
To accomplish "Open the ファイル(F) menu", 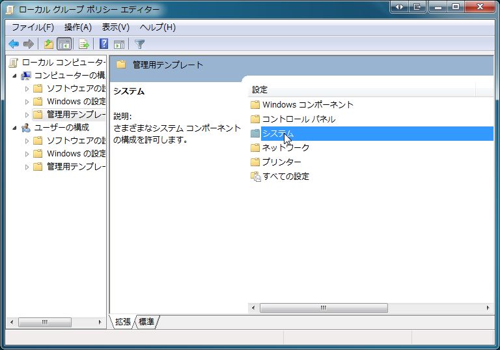I will point(33,27).
